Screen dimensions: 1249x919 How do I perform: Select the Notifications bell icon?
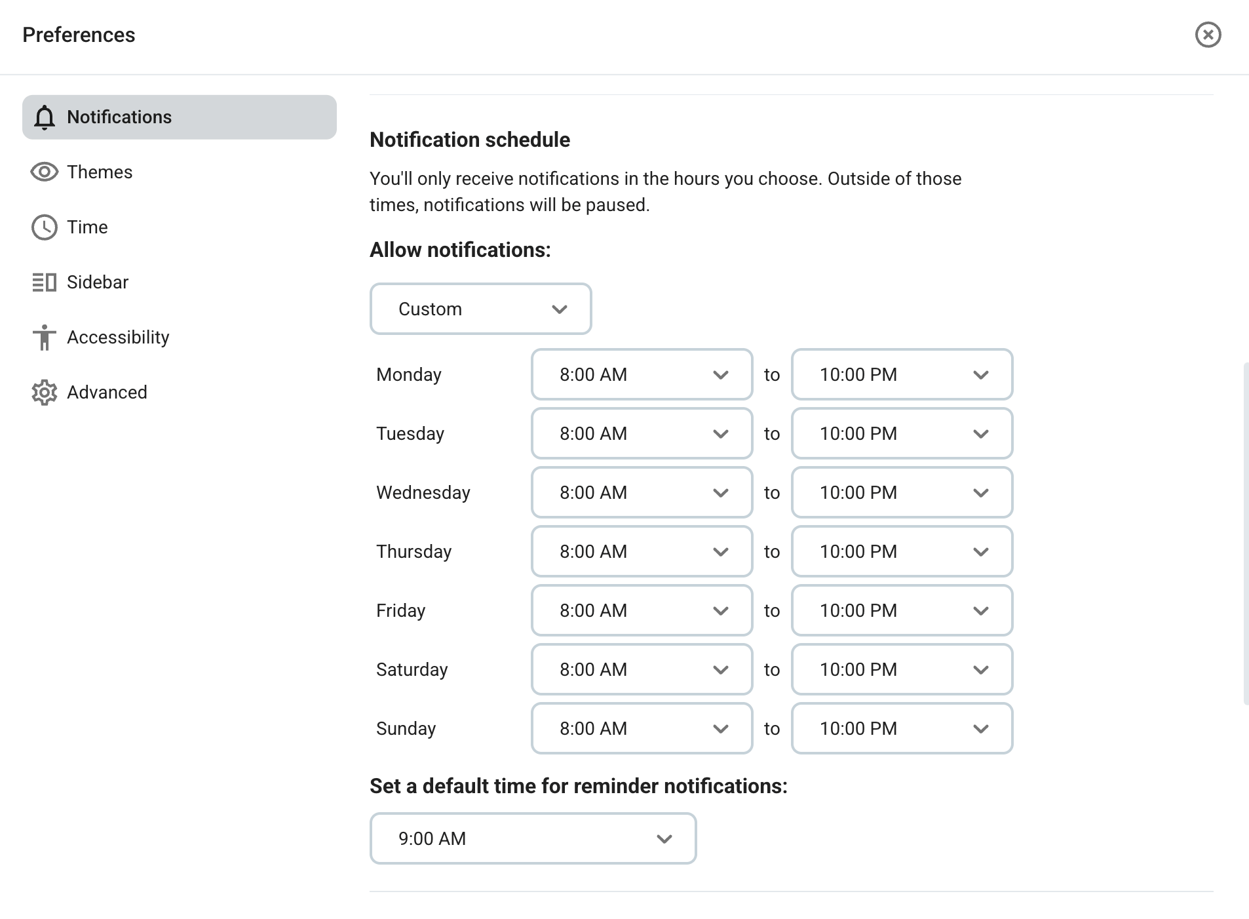coord(45,117)
